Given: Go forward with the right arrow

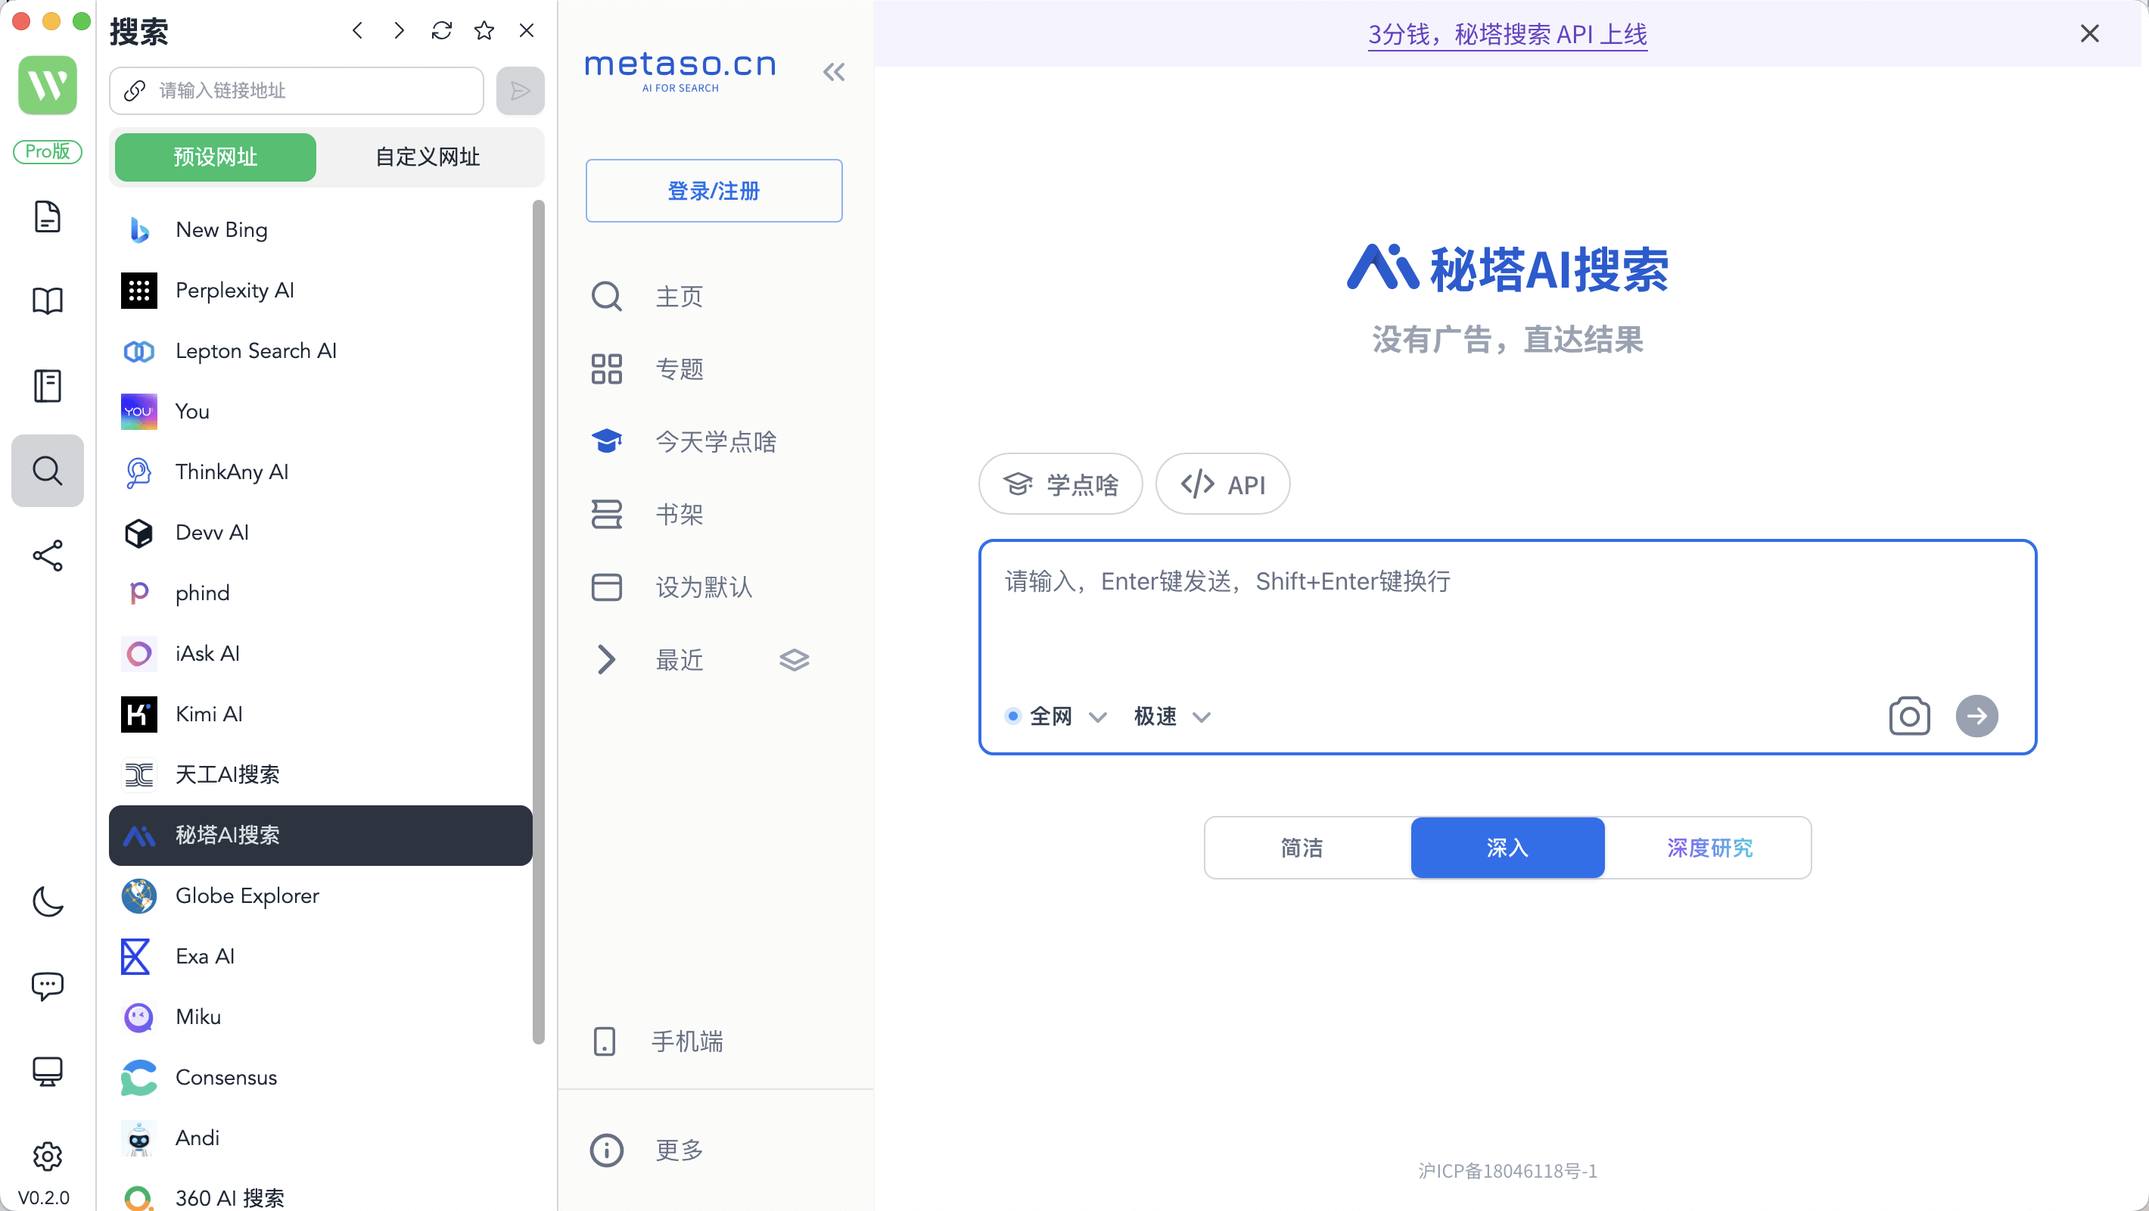Looking at the screenshot, I should (400, 31).
